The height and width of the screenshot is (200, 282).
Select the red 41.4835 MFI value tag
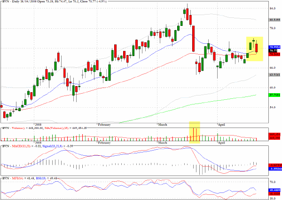274,194
